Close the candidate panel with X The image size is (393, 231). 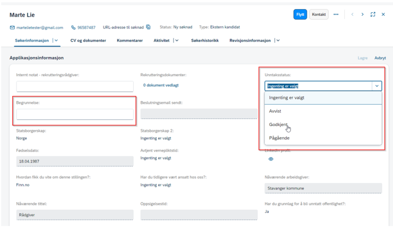(383, 15)
